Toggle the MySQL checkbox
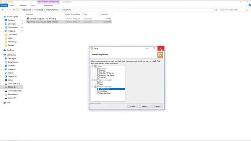The height and width of the screenshot is (141, 251). pos(98,71)
